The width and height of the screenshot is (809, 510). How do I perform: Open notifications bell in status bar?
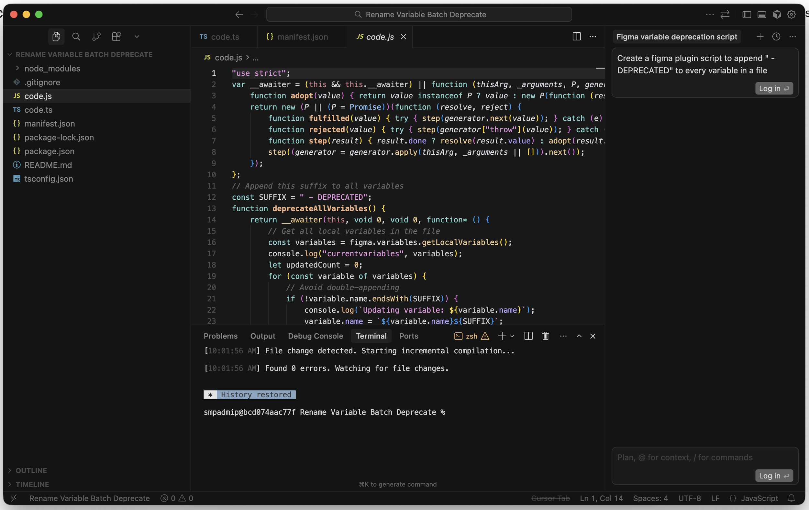[791, 498]
